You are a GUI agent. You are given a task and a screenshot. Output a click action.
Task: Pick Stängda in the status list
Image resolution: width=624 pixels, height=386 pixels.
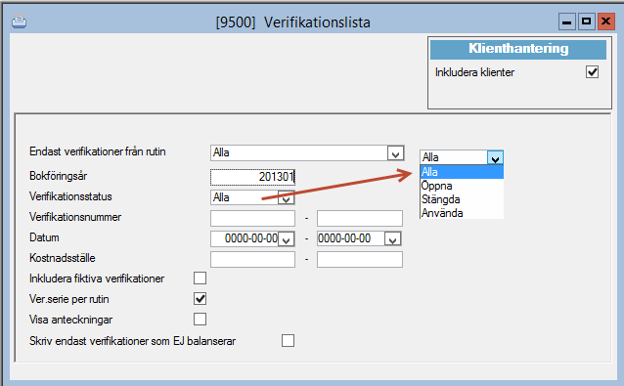462,199
